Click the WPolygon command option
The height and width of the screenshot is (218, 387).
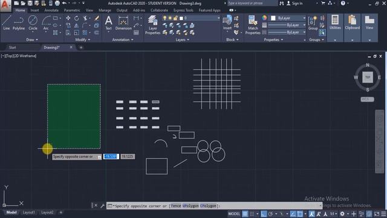[x=190, y=206]
